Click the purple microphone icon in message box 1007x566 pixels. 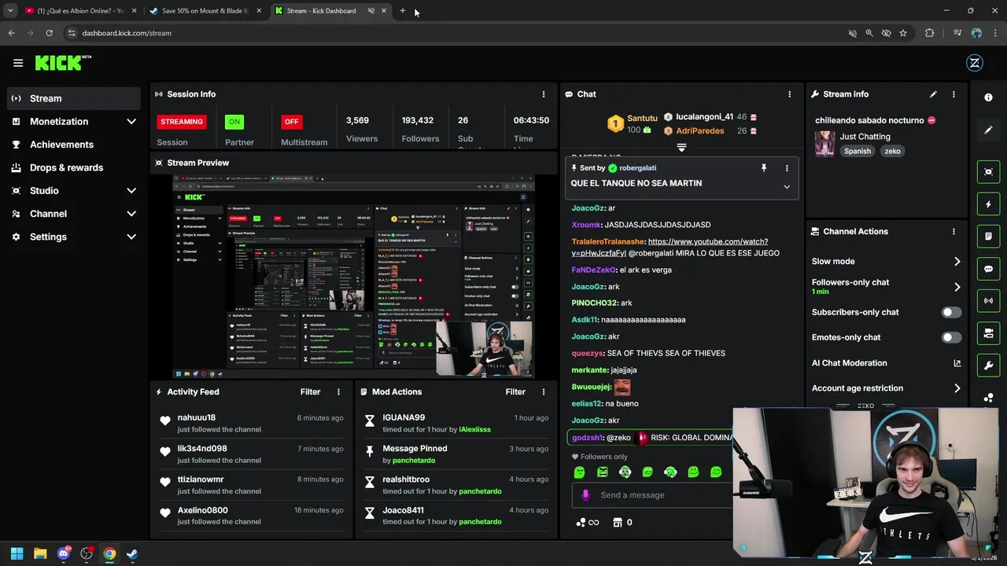585,495
